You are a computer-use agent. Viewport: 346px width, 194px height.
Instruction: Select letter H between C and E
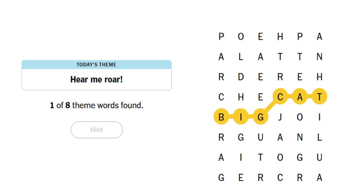coord(241,97)
